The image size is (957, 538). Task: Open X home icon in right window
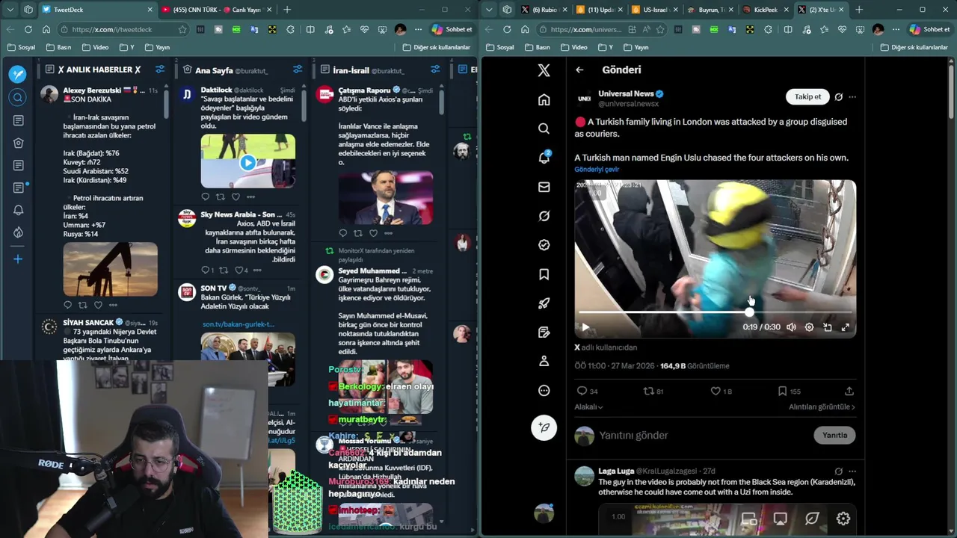(544, 99)
